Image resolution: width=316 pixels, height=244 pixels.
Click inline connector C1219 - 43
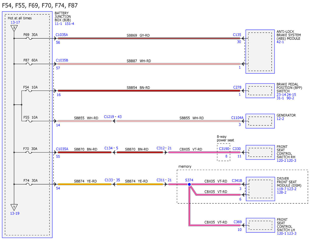click(113, 117)
